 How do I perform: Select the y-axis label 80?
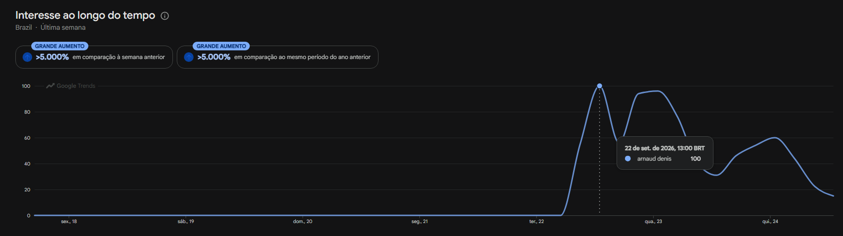click(x=27, y=112)
